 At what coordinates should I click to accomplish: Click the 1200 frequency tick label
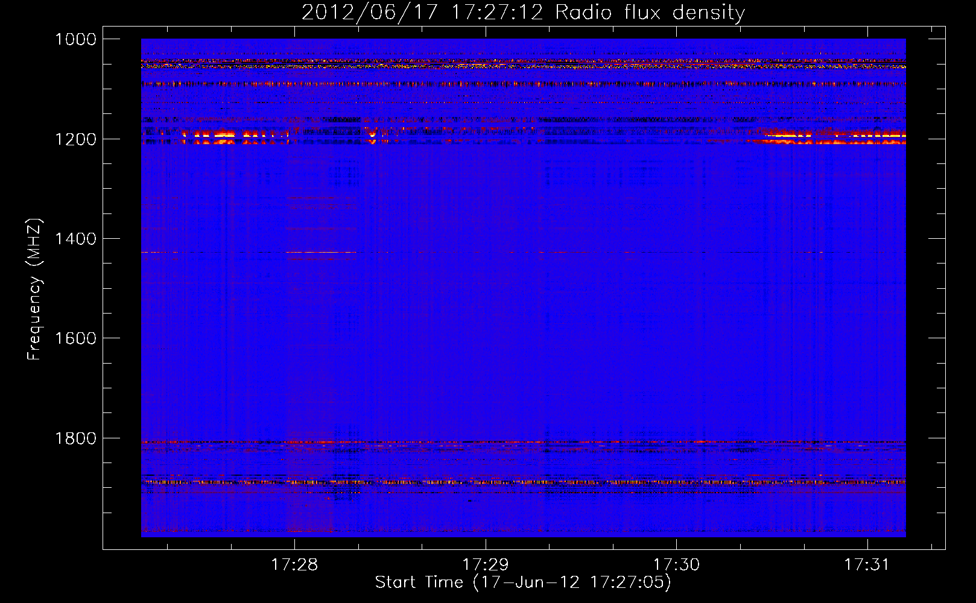pos(75,139)
